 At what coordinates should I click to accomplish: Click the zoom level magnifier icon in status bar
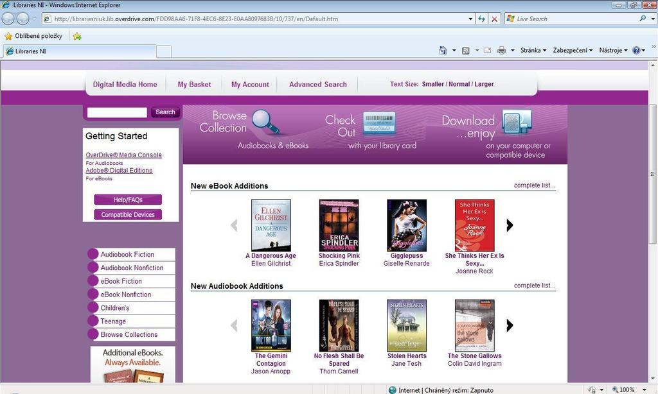615,390
